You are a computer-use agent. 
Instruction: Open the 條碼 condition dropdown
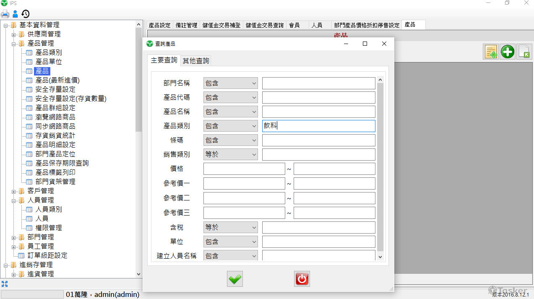coord(231,140)
